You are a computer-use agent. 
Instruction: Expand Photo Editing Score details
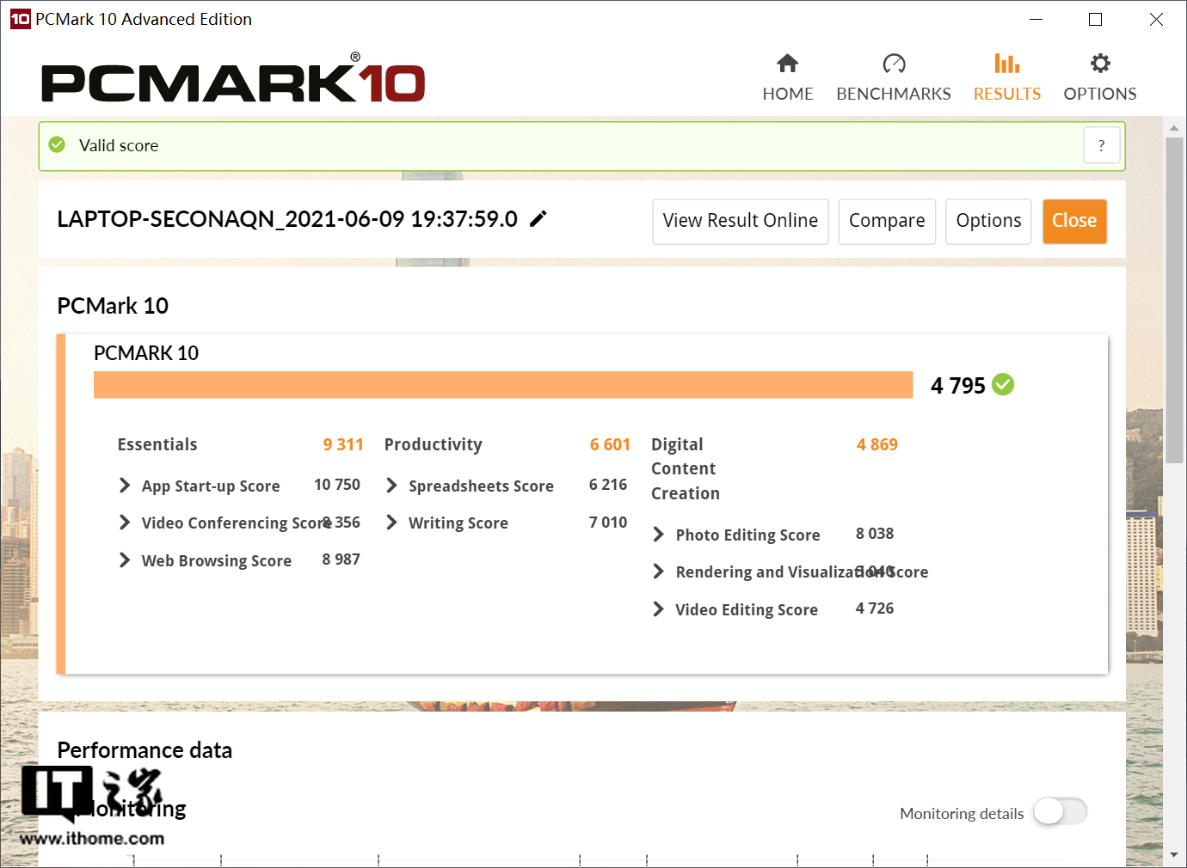pos(659,535)
